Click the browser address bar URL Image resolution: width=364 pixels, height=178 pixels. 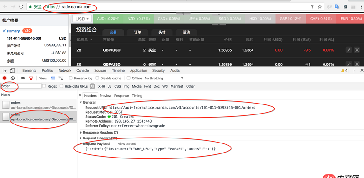pos(69,7)
